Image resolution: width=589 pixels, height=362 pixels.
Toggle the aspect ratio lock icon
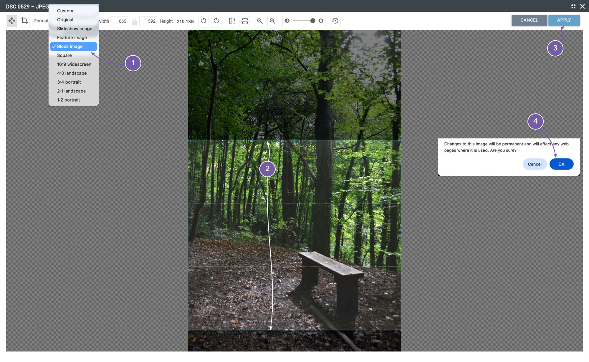(134, 22)
